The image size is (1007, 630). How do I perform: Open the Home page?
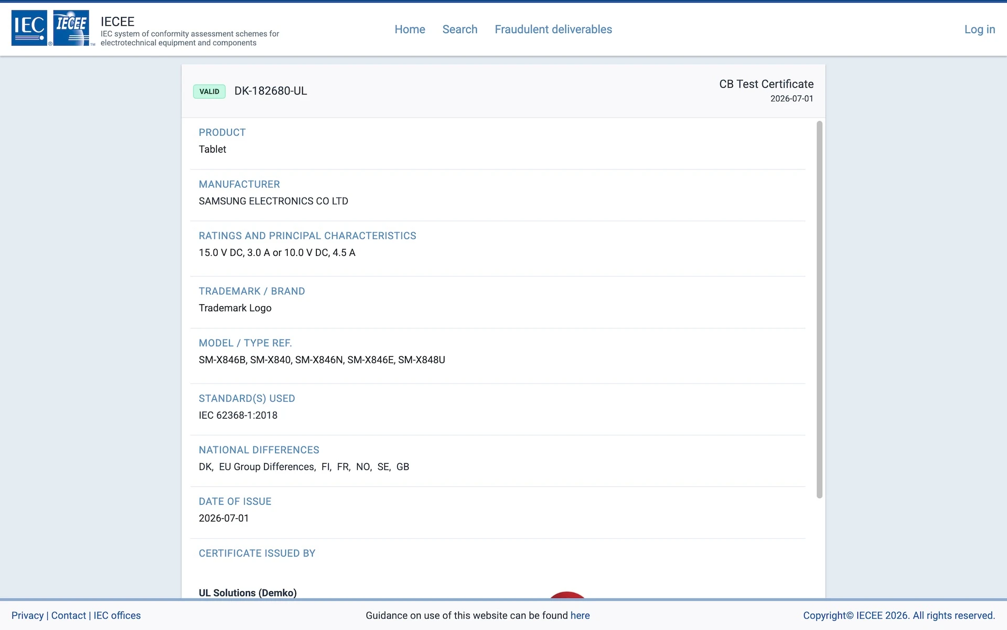click(x=410, y=29)
